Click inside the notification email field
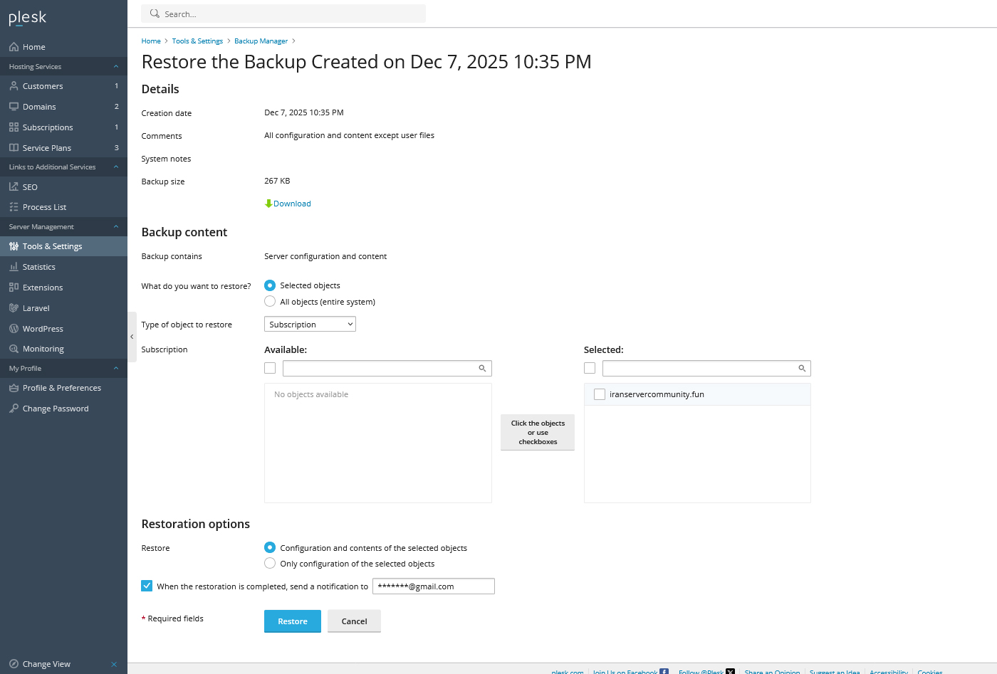 tap(433, 586)
